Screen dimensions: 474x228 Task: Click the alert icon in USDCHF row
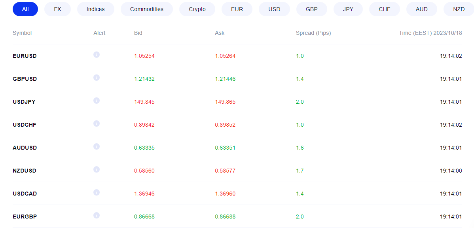pyautogui.click(x=97, y=123)
